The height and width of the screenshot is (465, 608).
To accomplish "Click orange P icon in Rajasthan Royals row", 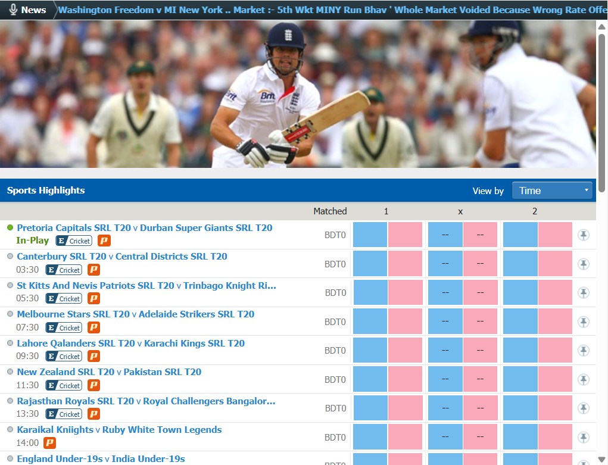I will pyautogui.click(x=93, y=414).
